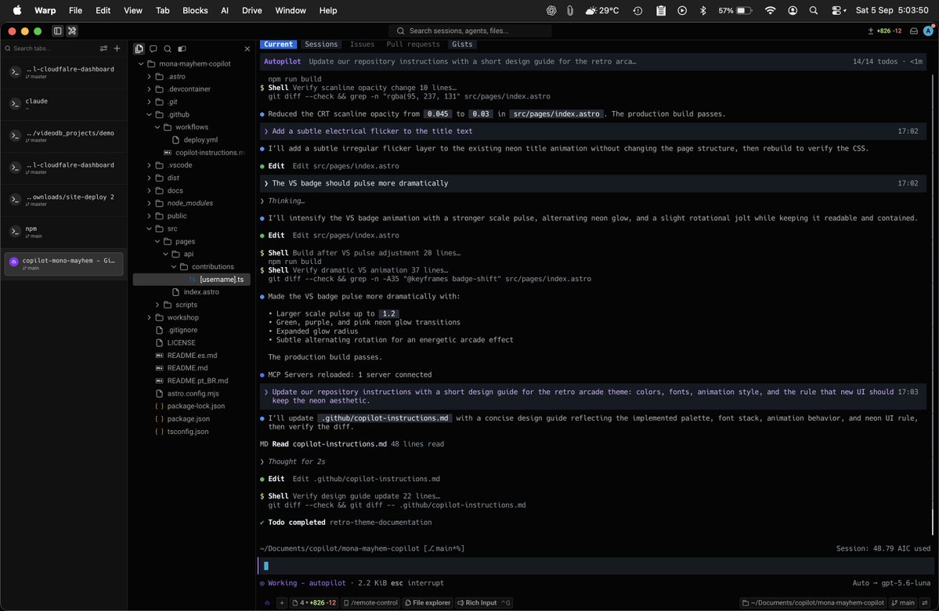Image resolution: width=939 pixels, height=611 pixels.
Task: Open the project search magnifier icon
Action: (168, 49)
